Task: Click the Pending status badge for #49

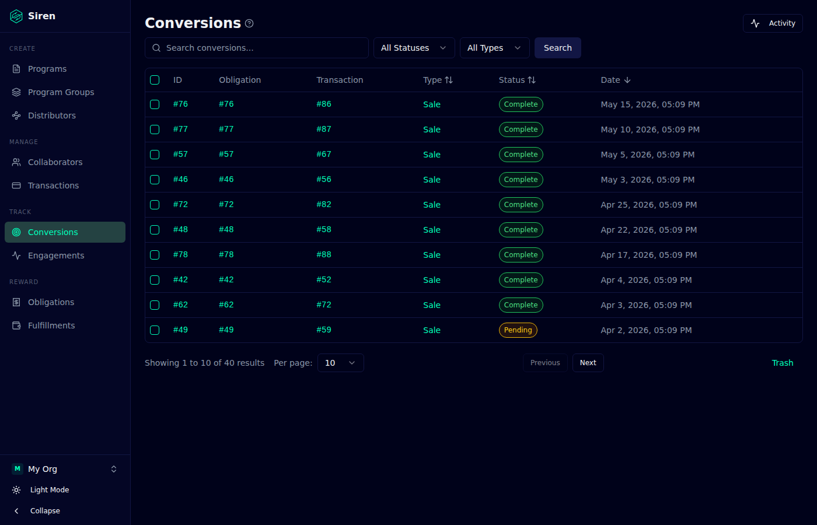Action: click(x=518, y=330)
